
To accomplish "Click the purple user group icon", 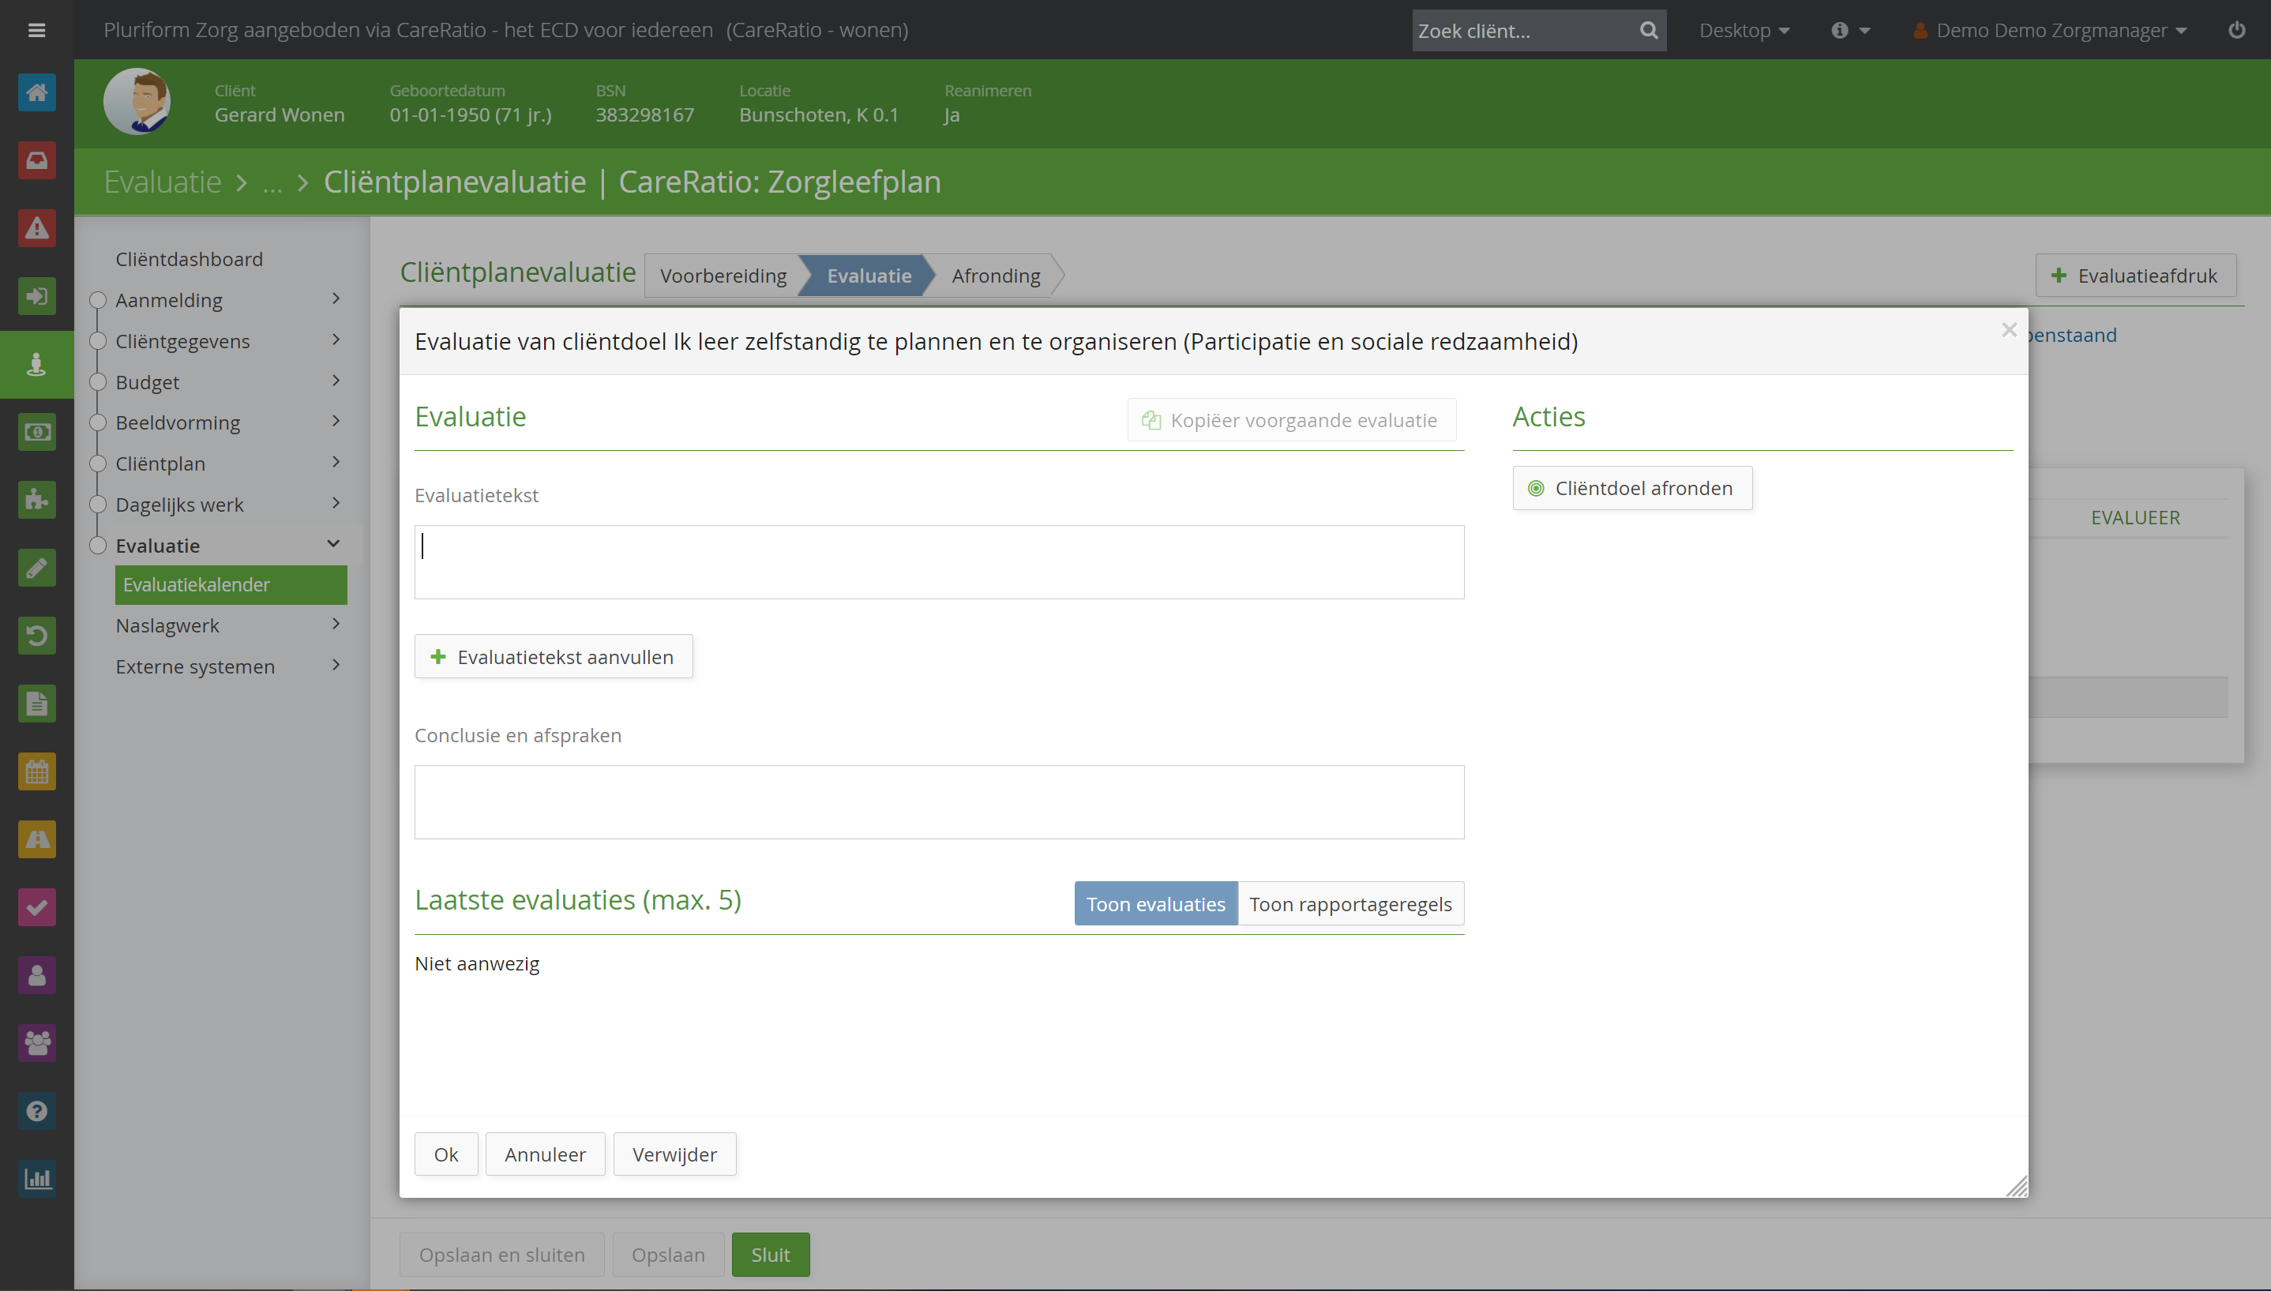I will point(36,1043).
